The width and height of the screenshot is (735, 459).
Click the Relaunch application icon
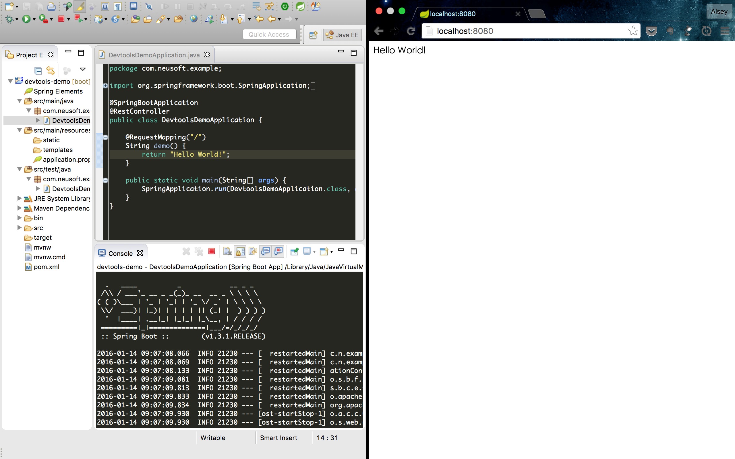point(78,19)
